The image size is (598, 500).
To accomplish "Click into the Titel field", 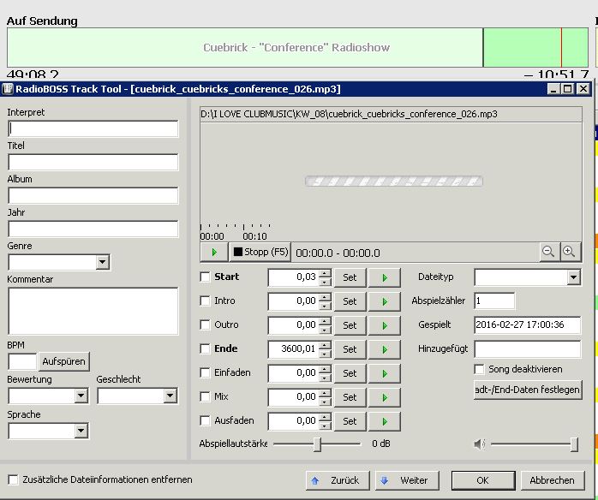I will tap(93, 163).
